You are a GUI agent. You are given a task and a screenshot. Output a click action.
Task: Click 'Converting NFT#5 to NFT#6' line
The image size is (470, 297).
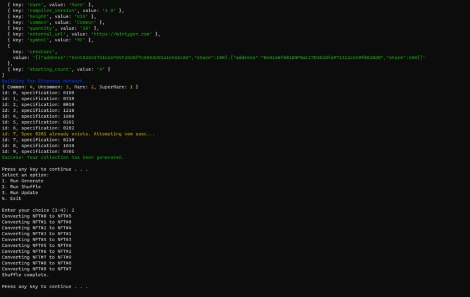pos(37,245)
